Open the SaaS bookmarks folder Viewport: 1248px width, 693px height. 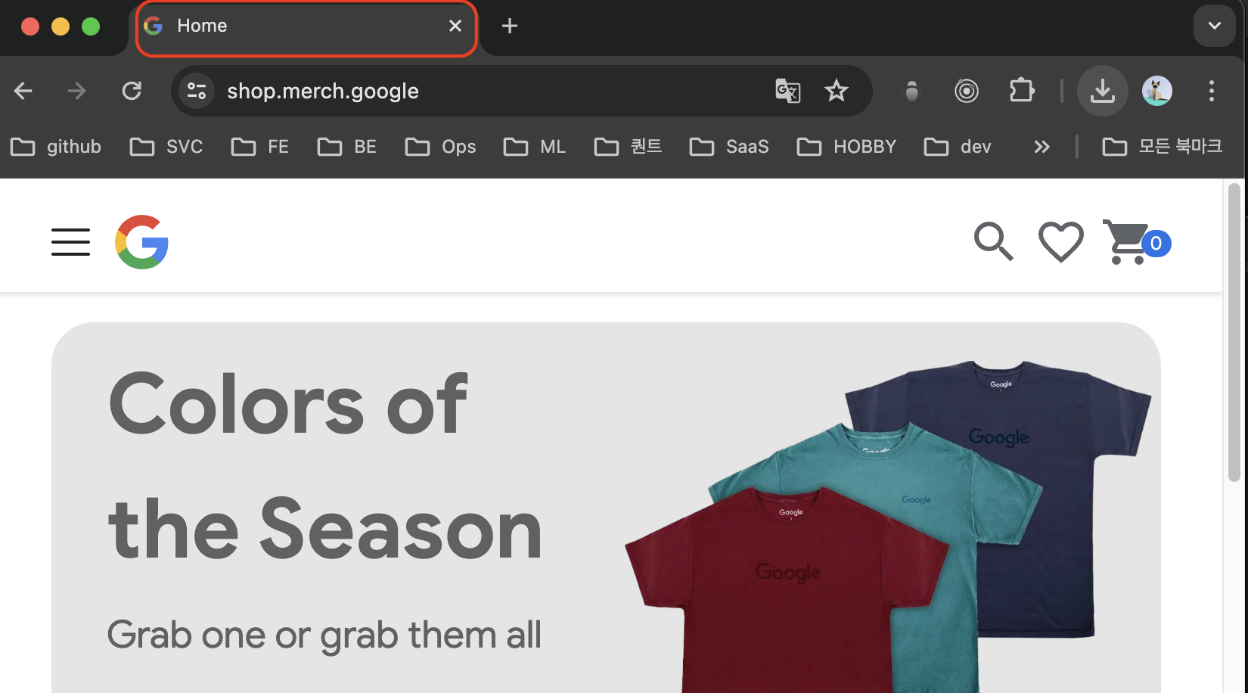[729, 146]
